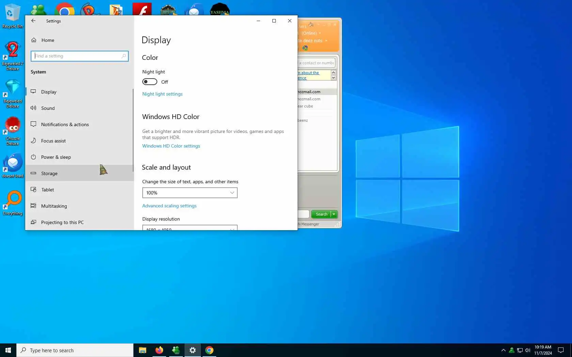
Task: Click the Sound speaker icon in sidebar
Action: click(33, 108)
